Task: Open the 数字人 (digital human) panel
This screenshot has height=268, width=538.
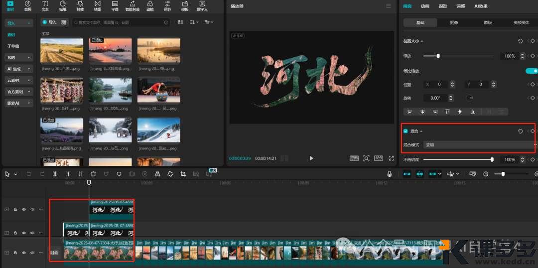Action: click(202, 5)
